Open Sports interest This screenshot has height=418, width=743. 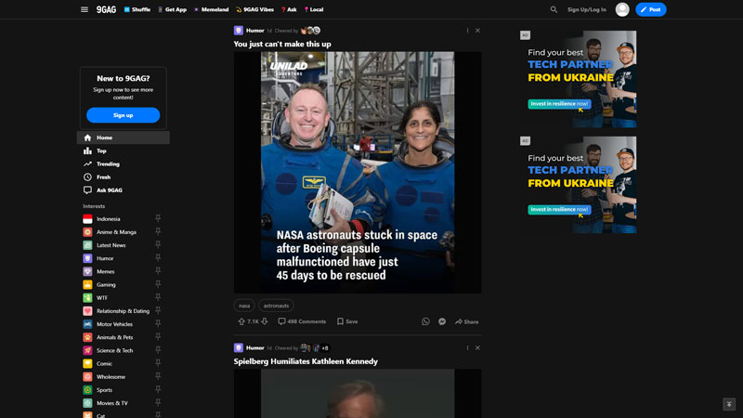coord(105,390)
